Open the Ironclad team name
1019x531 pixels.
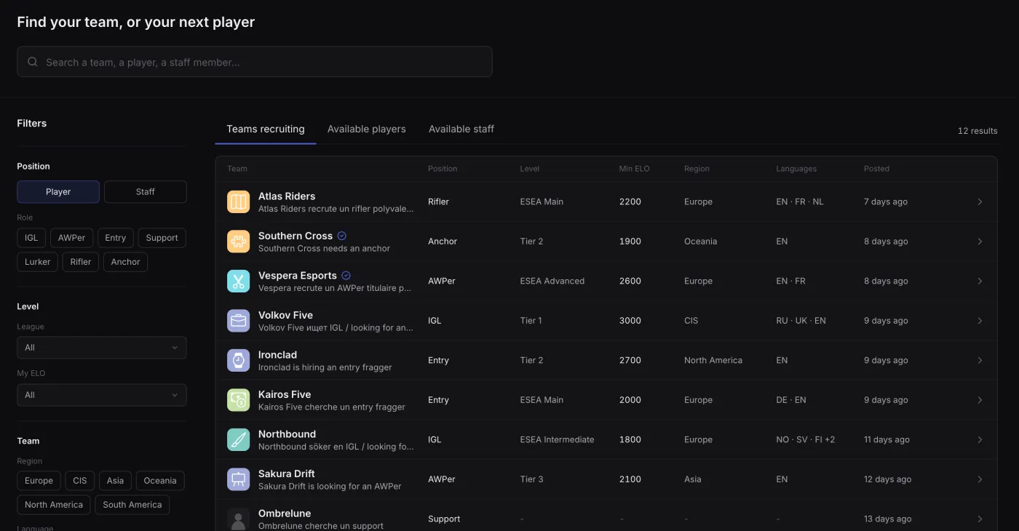[x=277, y=355]
